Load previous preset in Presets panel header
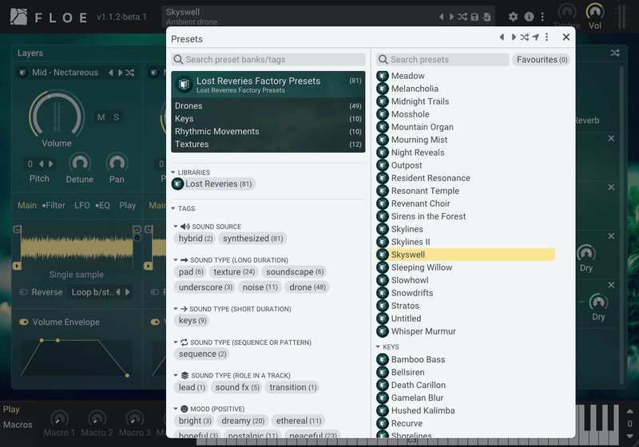 (x=502, y=38)
